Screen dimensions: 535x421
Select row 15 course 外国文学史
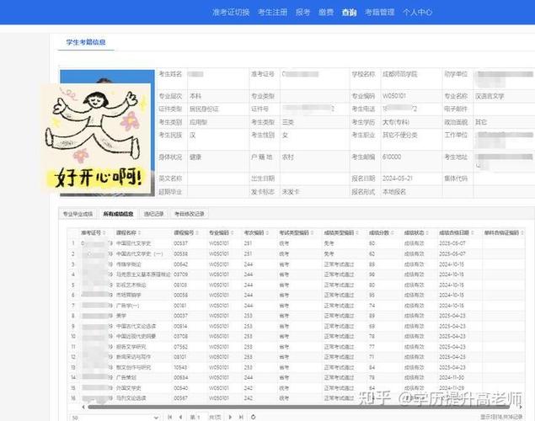(129, 388)
